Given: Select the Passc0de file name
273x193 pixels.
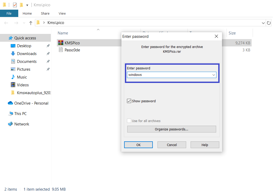Looking at the screenshot, I should tap(72, 50).
